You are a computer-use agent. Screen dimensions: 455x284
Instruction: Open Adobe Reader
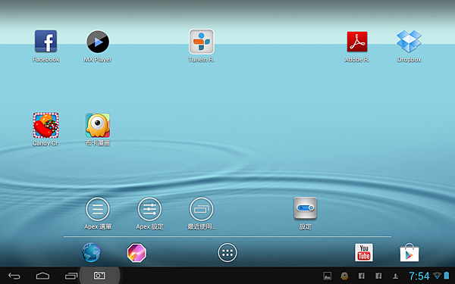[x=357, y=42]
